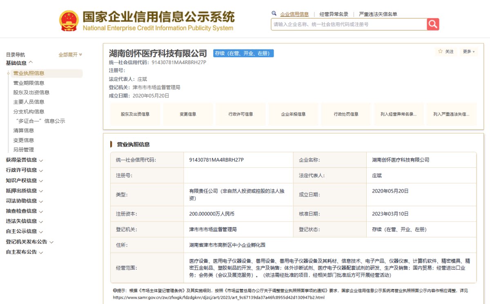Viewport: 490px width, 304px height.
Task: Select the 经营异常名录 search tab
Action: (x=334, y=14)
